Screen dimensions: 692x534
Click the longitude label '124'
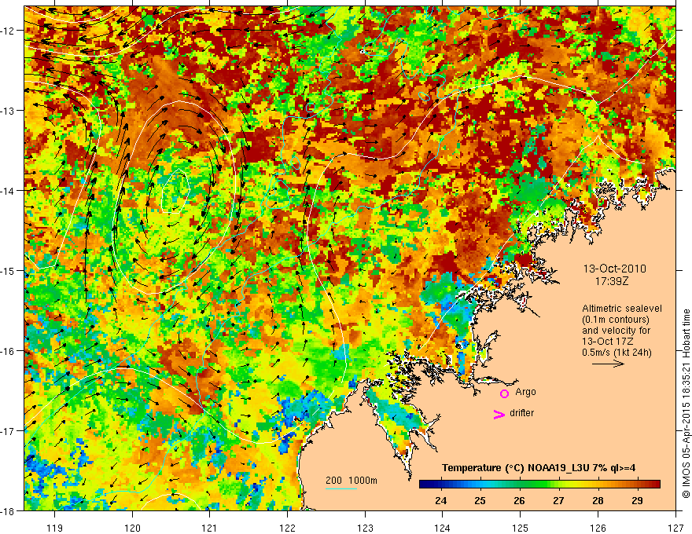pyautogui.click(x=443, y=528)
